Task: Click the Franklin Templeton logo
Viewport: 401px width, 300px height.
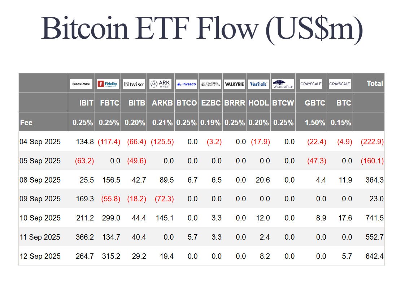Action: tap(210, 84)
